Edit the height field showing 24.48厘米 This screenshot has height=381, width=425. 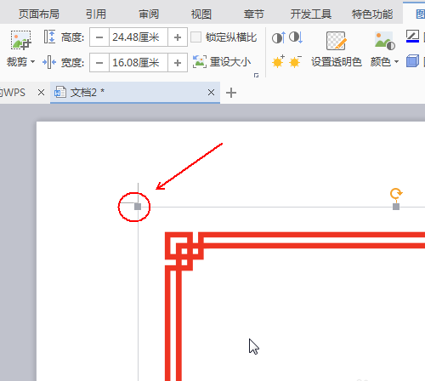[x=139, y=37]
